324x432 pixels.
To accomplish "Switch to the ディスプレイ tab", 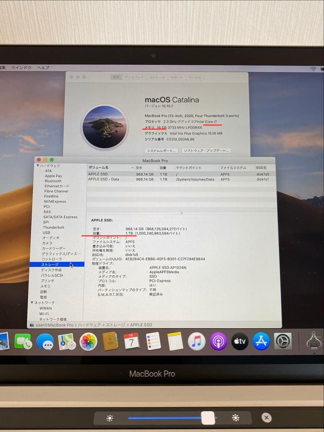I will pos(135,77).
